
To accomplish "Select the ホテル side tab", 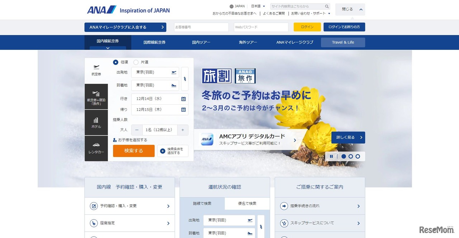I will [96, 123].
